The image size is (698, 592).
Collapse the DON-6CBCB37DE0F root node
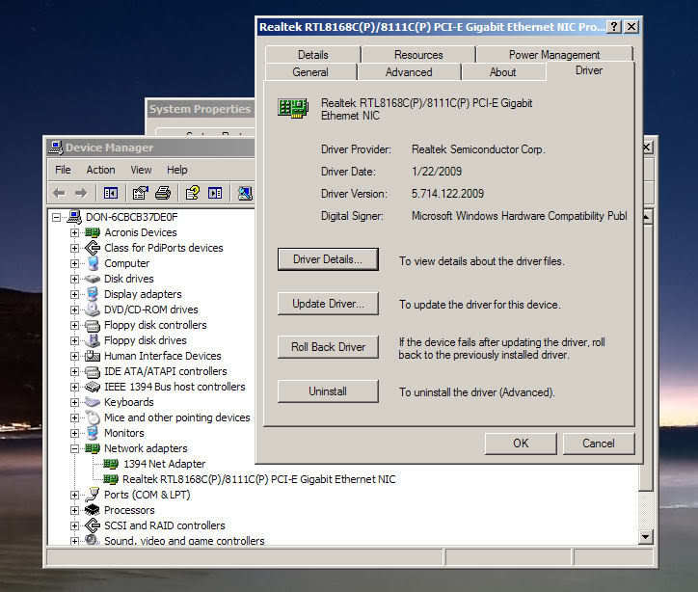click(56, 217)
